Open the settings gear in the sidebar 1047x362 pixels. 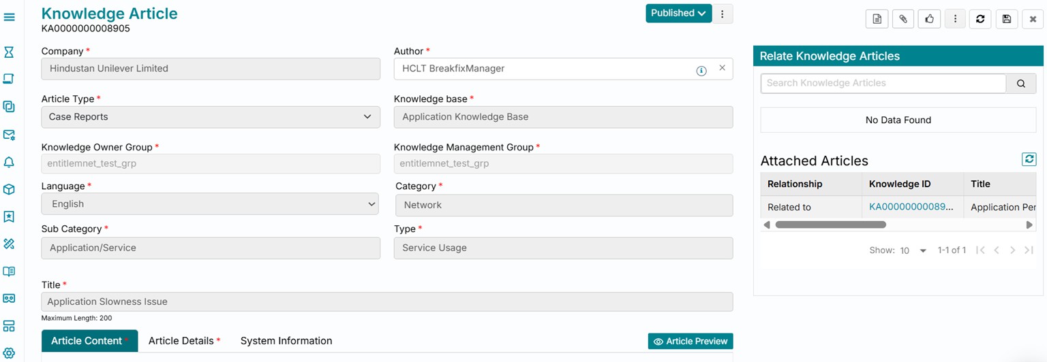point(9,353)
